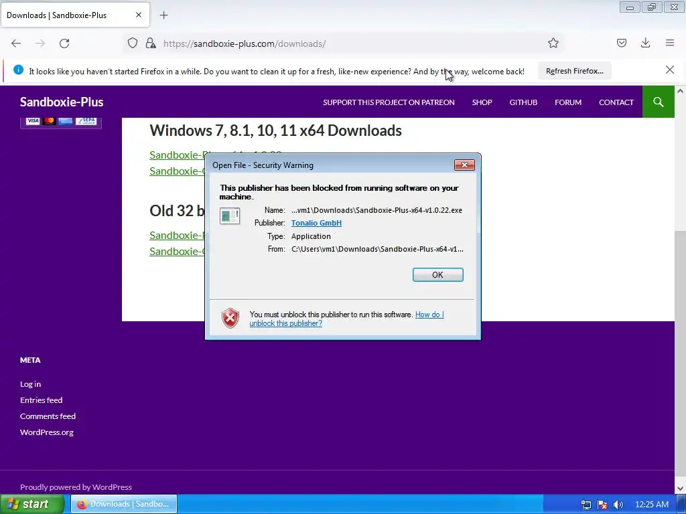Open the Windows start button
This screenshot has height=514, width=686.
(x=31, y=504)
